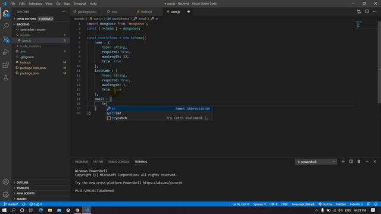Open the Test flask view
The width and height of the screenshot is (381, 214).
point(5,78)
